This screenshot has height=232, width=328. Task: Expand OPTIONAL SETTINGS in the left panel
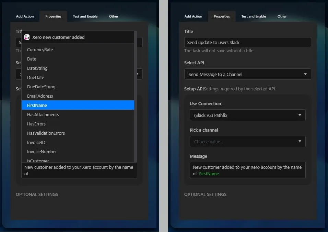coord(37,194)
